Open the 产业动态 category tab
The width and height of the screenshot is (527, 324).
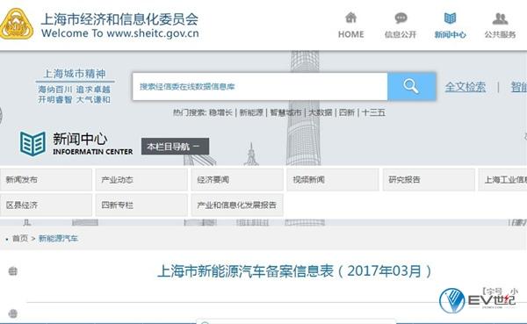pyautogui.click(x=141, y=179)
